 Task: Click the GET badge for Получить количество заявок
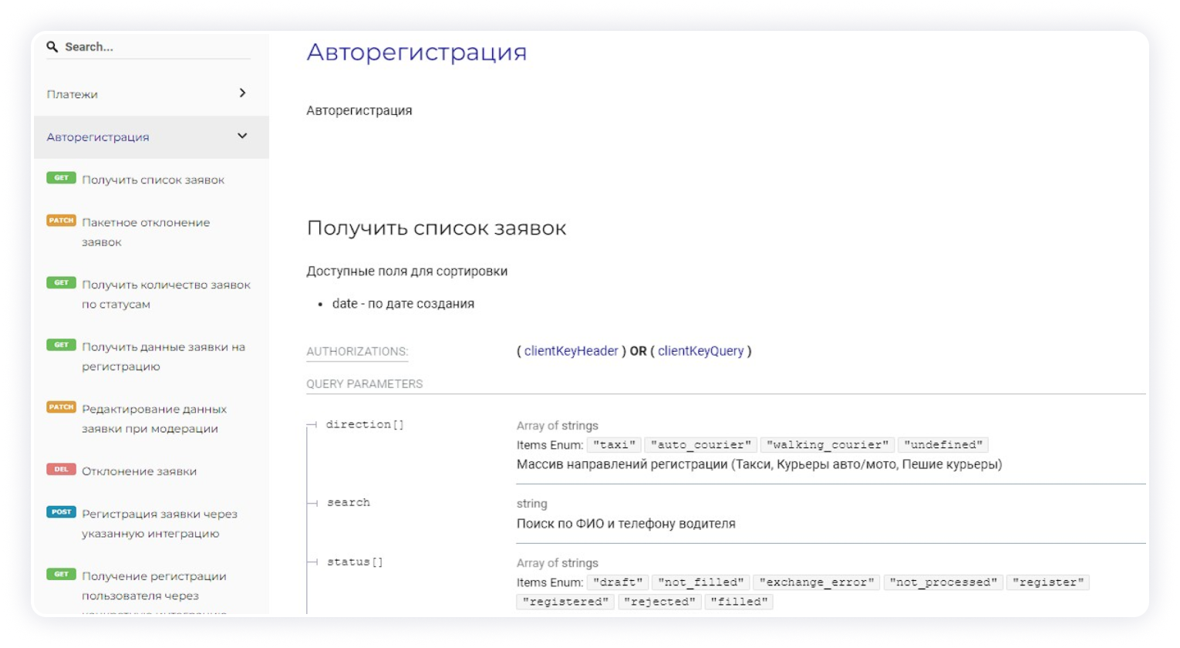61,283
